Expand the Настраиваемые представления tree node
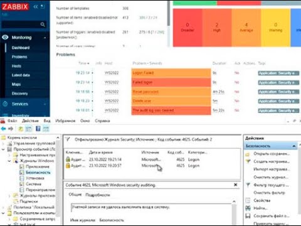Screen dimensions: 301x226 pos(9,155)
